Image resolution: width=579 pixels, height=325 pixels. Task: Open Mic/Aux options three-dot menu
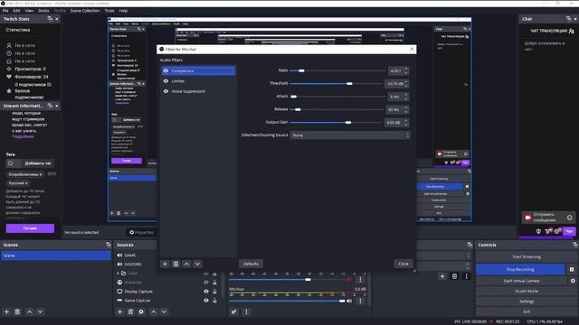tap(360, 301)
